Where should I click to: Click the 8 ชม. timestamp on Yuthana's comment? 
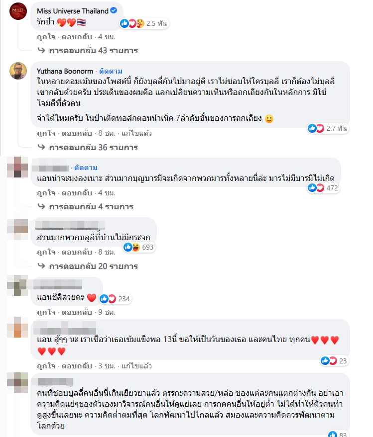[x=107, y=133]
